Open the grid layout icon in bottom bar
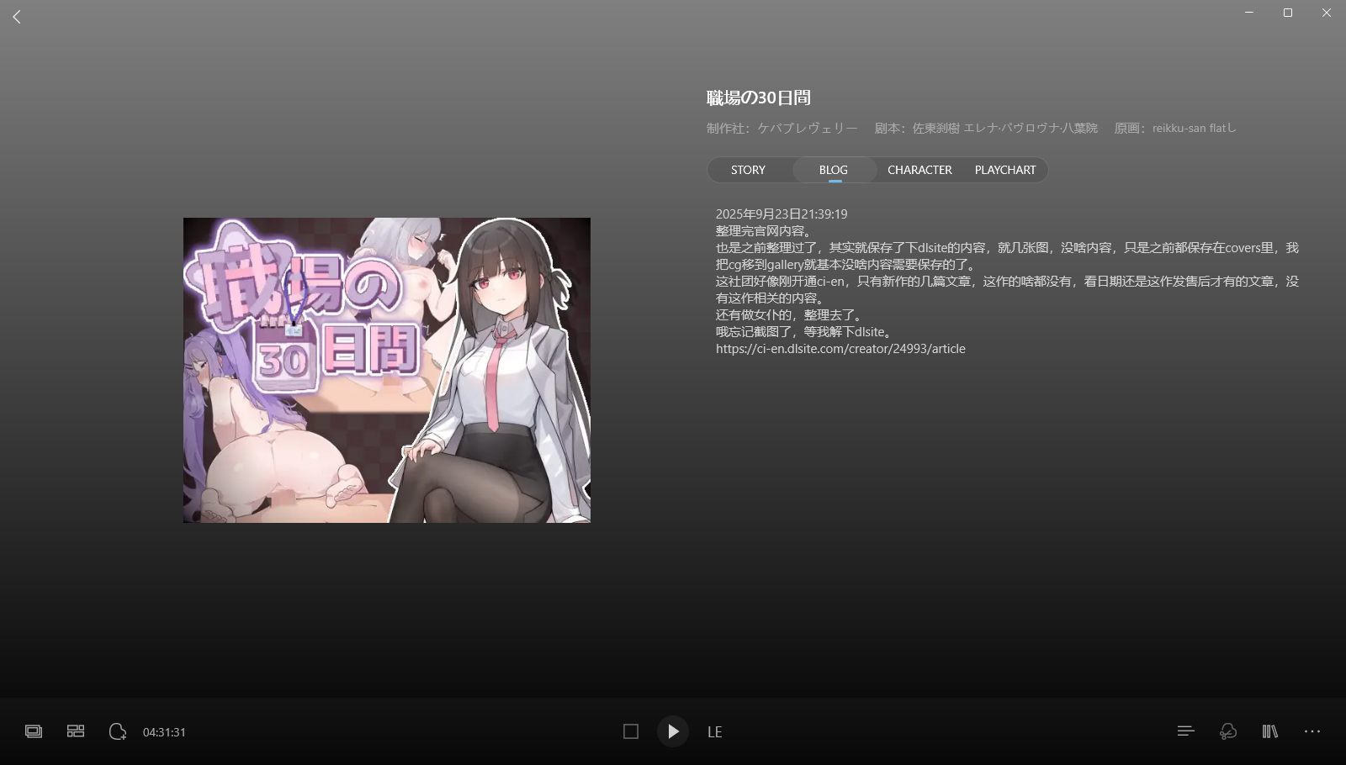The height and width of the screenshot is (765, 1346). (76, 731)
